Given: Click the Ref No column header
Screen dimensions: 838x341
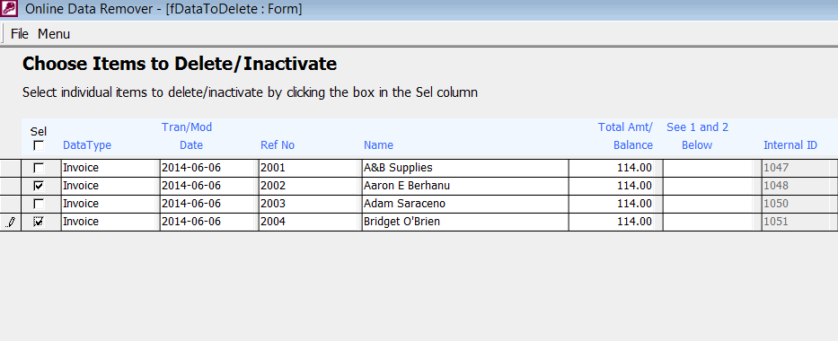Looking at the screenshot, I should [278, 145].
